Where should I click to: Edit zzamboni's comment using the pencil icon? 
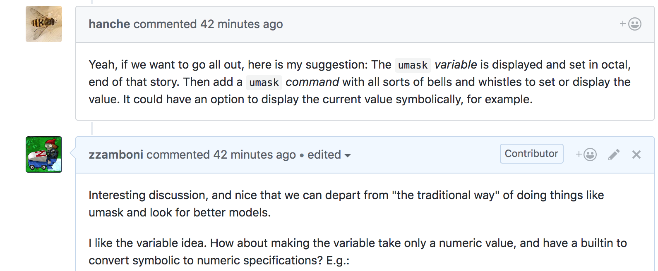pos(614,154)
